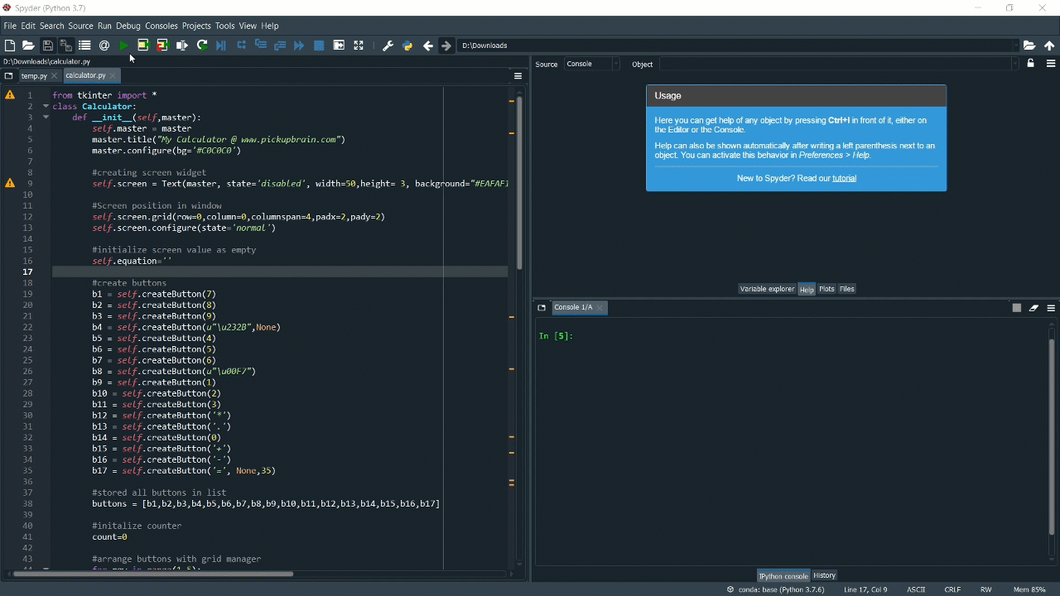Image resolution: width=1060 pixels, height=596 pixels.
Task: Close the temp.py tab
Action: point(54,75)
